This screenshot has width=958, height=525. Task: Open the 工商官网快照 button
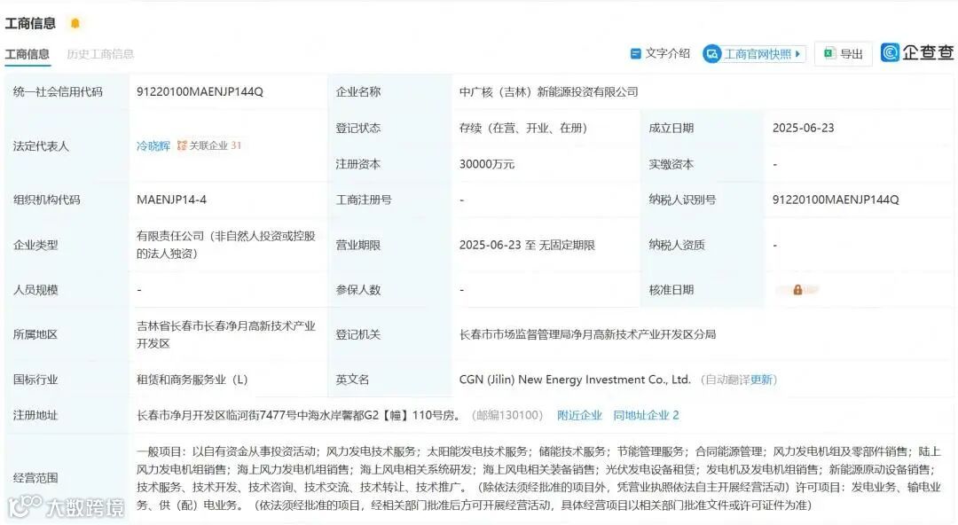coord(754,54)
